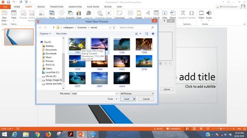247x138 pixels.
Task: Switch to the SLIDE SHOW tab
Action: coord(93,7)
